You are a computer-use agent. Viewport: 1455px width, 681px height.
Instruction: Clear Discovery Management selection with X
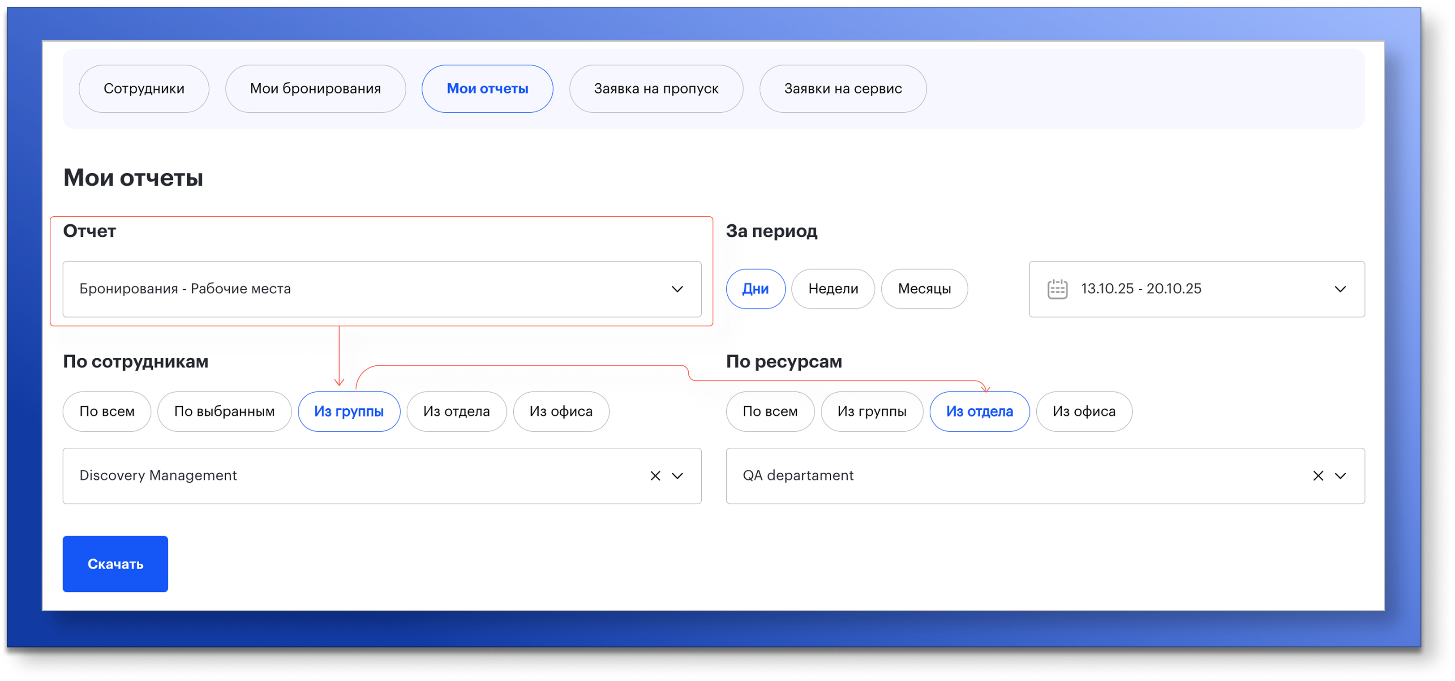655,476
